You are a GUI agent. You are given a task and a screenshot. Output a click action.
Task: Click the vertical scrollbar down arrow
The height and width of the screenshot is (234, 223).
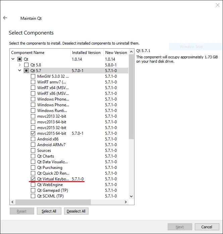tap(131, 196)
